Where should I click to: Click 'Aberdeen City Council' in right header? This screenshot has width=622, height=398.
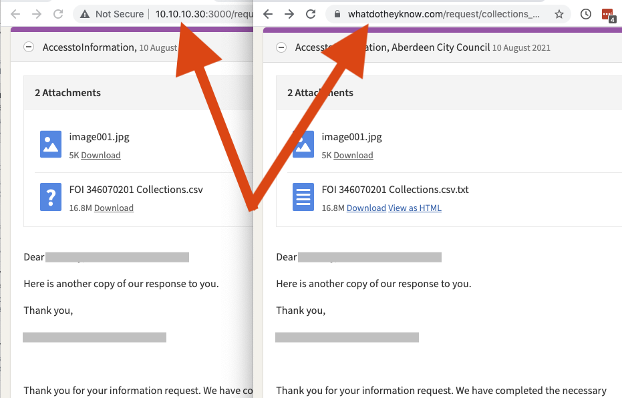point(441,47)
